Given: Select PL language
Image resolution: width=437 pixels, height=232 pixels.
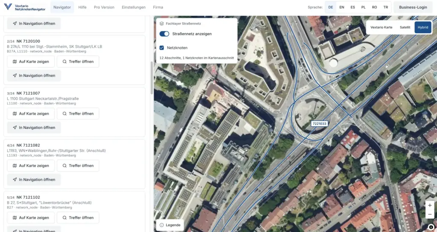Looking at the screenshot, I should 364,7.
